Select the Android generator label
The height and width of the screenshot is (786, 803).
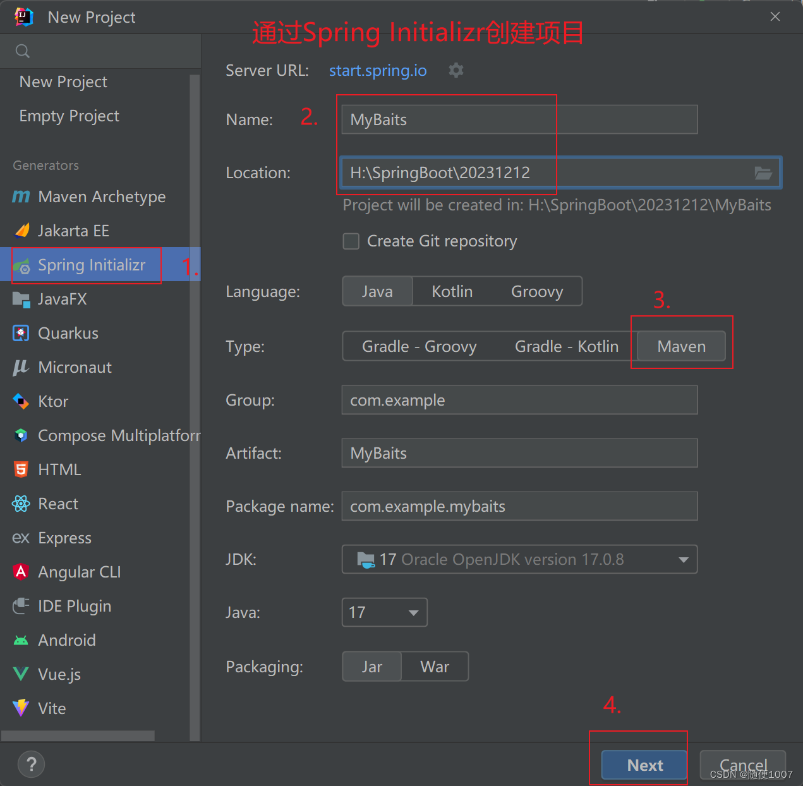(x=67, y=640)
